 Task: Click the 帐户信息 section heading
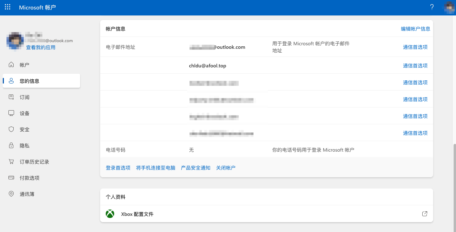point(116,29)
